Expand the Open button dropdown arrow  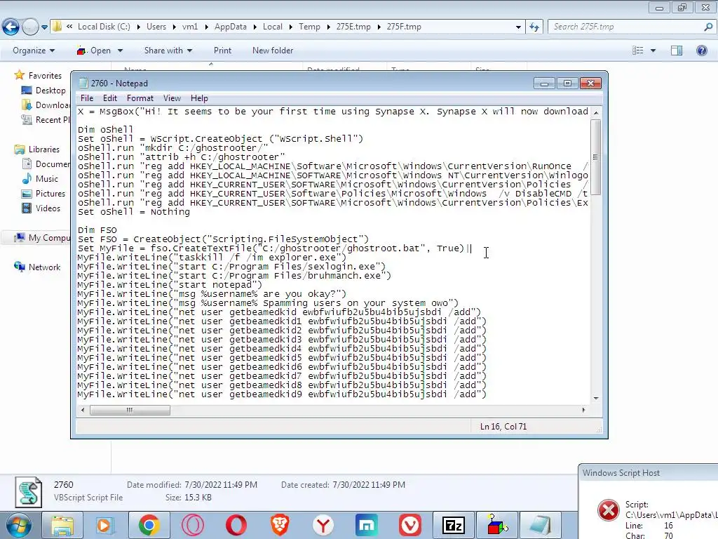point(120,51)
